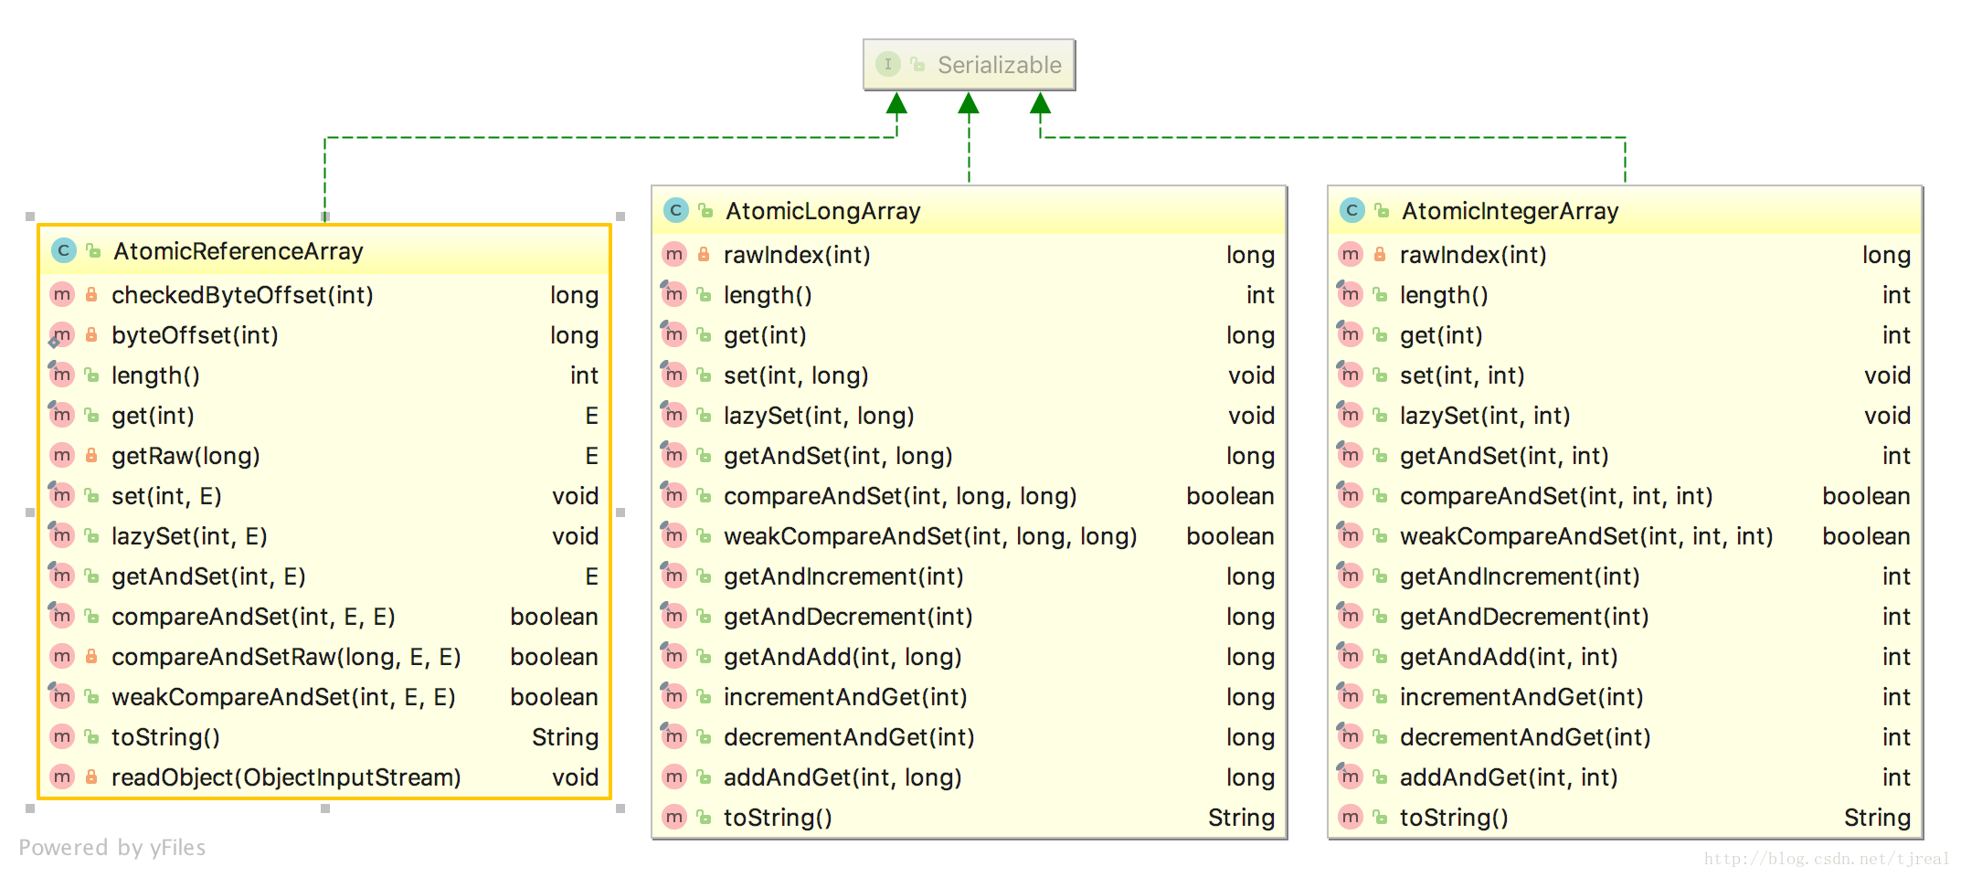This screenshot has width=1961, height=877.
Task: Click the private lock icon of rawIndex(int) in AtomicLongArray
Action: [704, 255]
